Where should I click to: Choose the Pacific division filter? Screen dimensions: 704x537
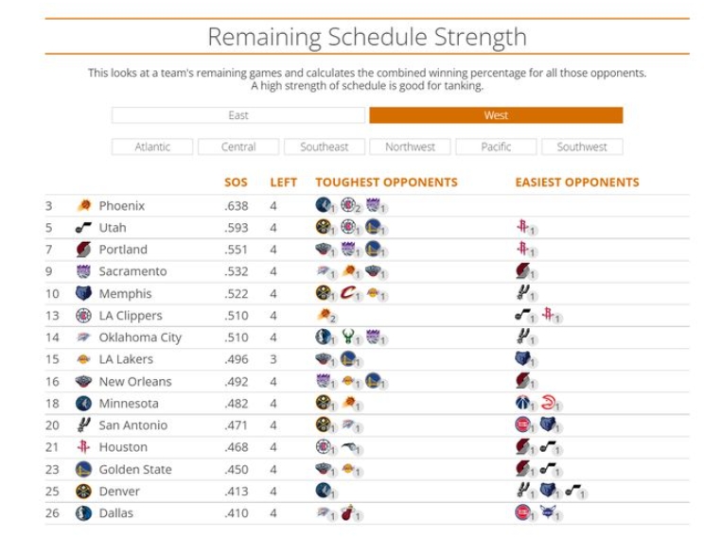pyautogui.click(x=496, y=147)
